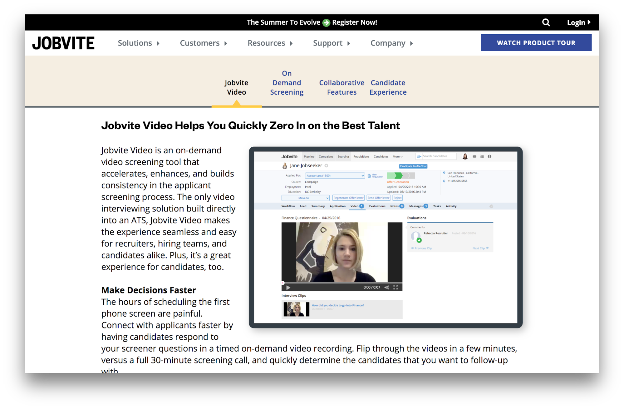Click the user avatar in the product screenshot header
This screenshot has height=409, width=624.
(x=465, y=156)
